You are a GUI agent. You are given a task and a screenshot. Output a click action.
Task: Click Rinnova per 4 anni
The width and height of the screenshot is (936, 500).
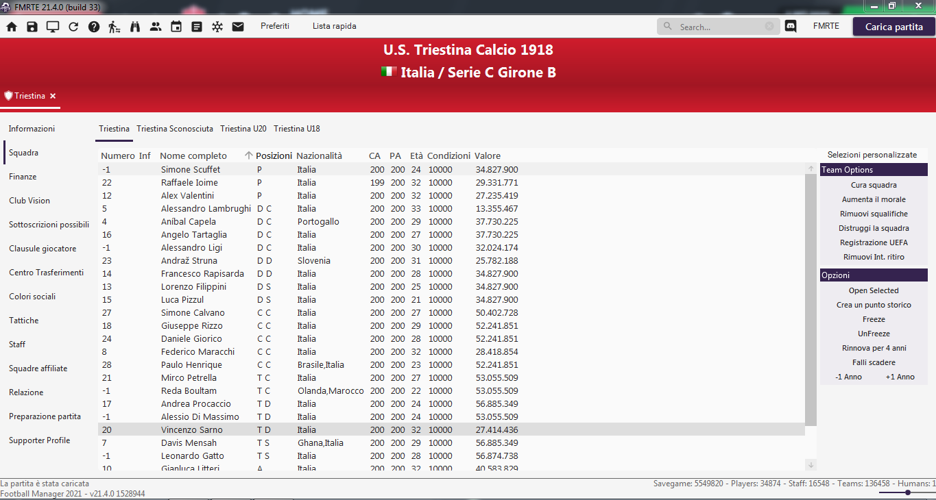(874, 348)
